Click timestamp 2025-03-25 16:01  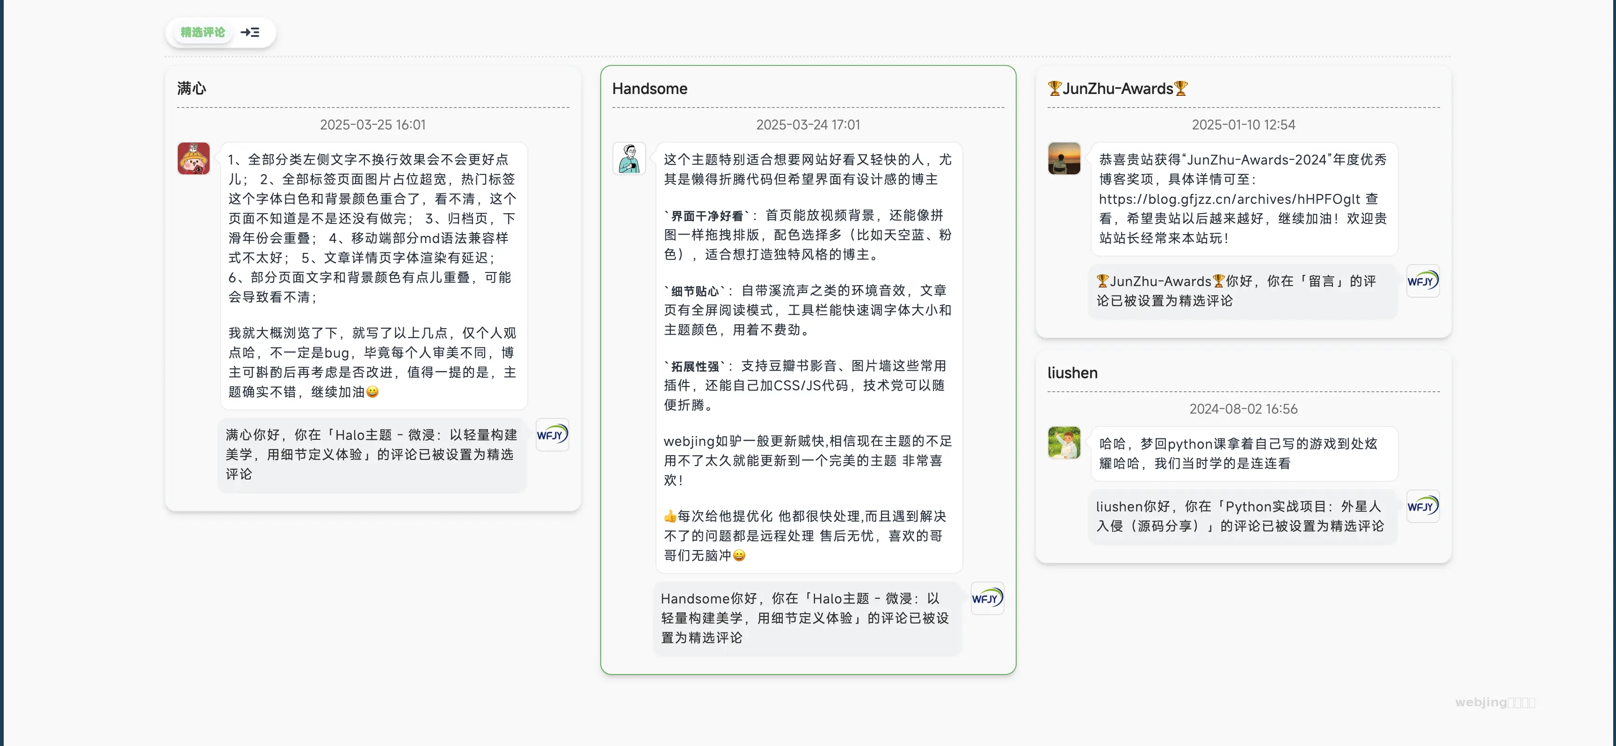(x=372, y=125)
